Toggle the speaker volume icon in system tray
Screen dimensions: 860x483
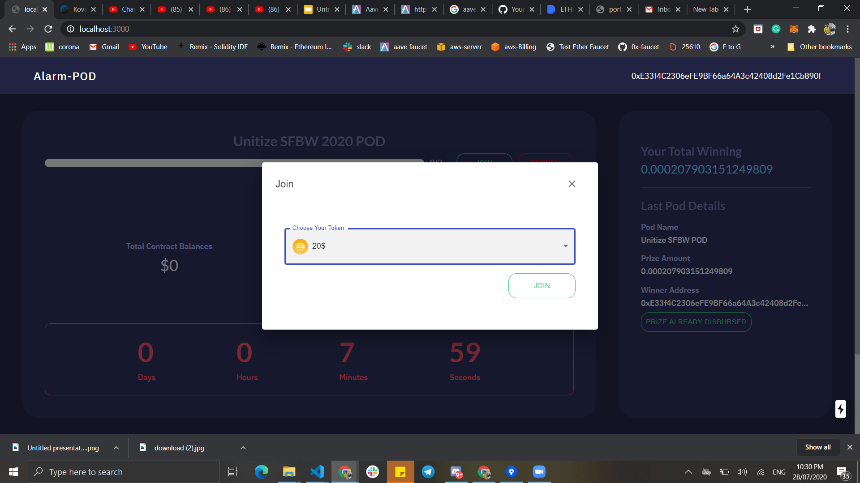[x=742, y=472]
